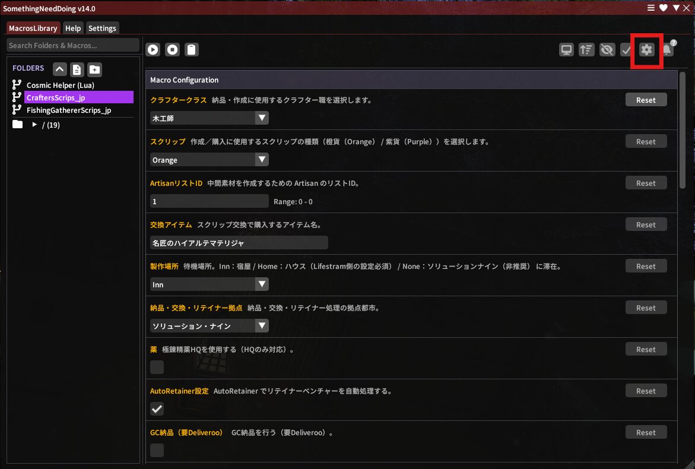
Task: Switch to the Settings tab
Action: (x=102, y=28)
